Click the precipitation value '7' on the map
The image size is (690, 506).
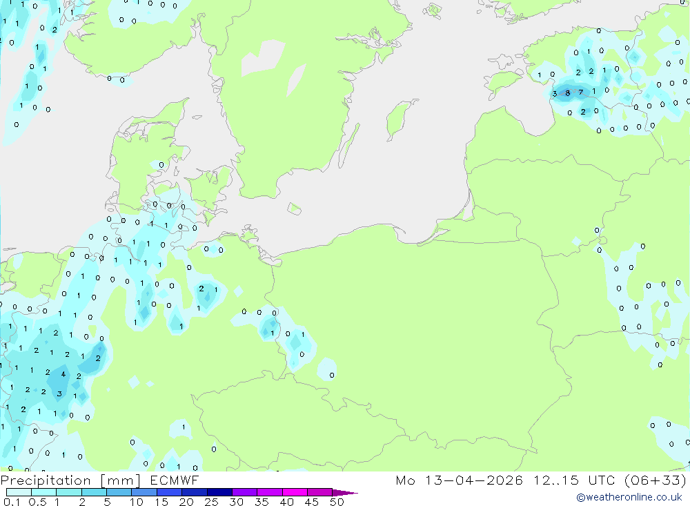coord(581,92)
